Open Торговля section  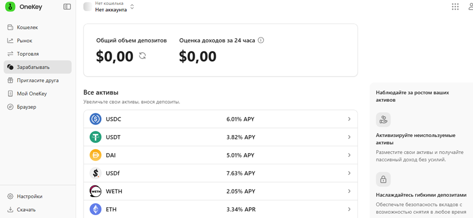(28, 54)
